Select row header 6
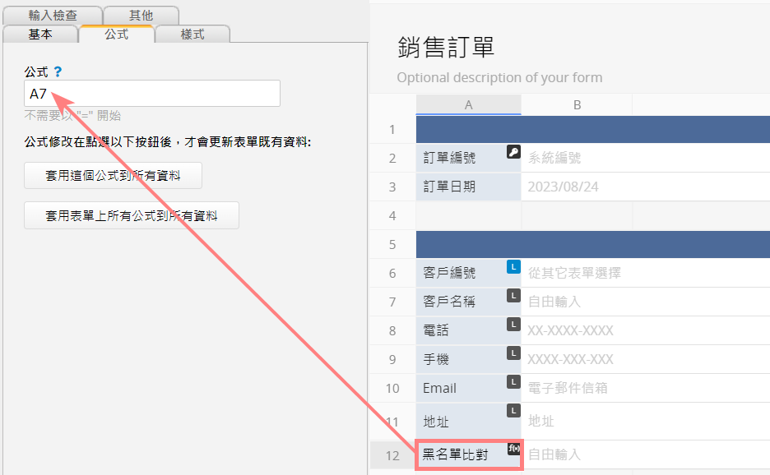Image resolution: width=770 pixels, height=475 pixels. click(x=392, y=273)
